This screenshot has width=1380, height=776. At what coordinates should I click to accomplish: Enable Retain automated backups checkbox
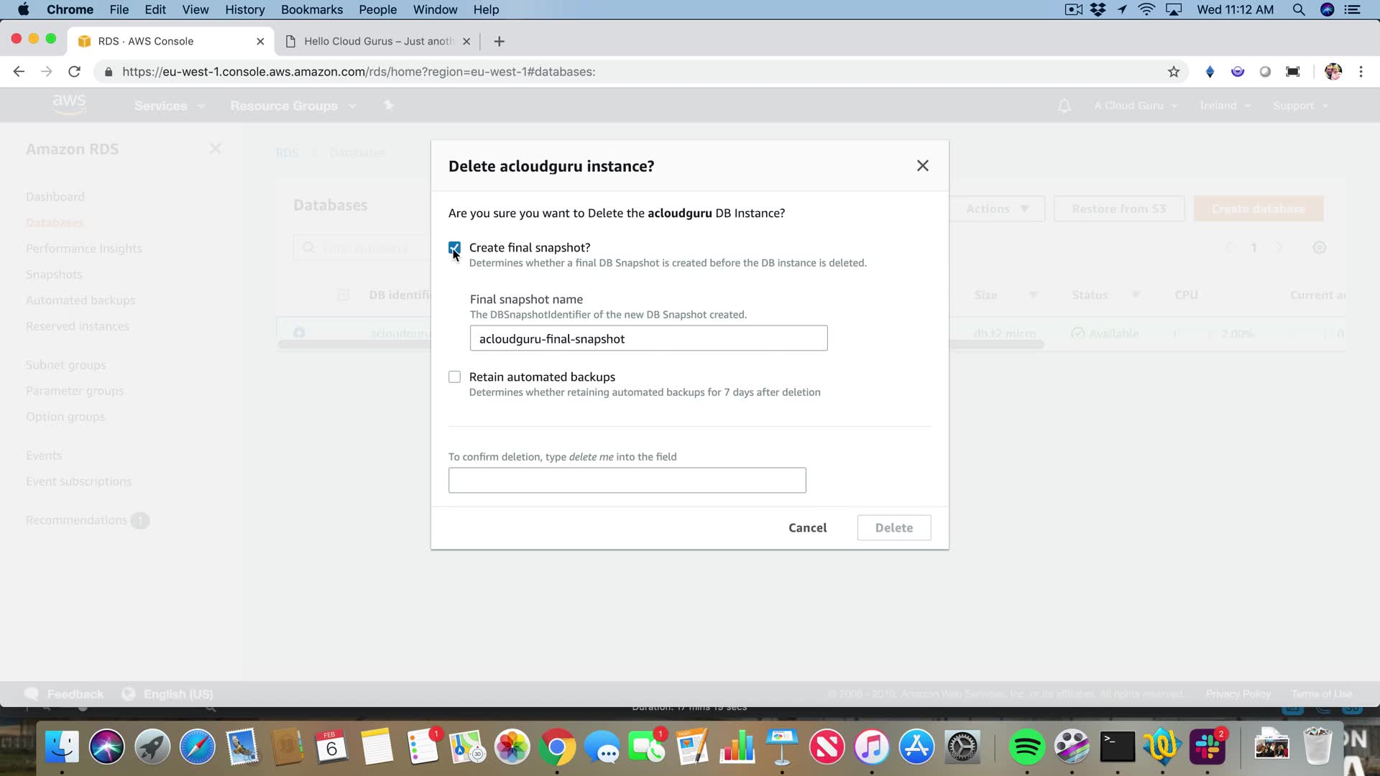pos(454,377)
